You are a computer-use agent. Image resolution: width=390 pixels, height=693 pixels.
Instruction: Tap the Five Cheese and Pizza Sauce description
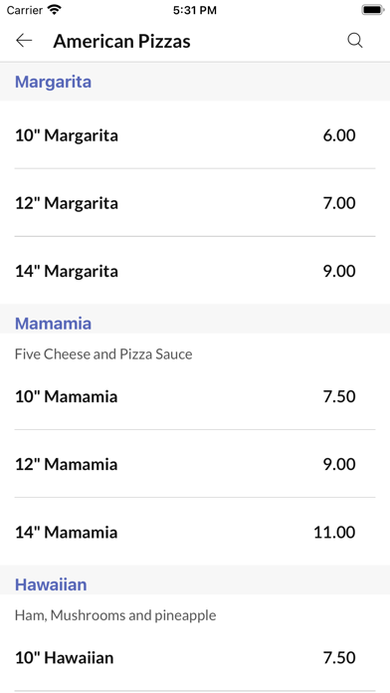pos(103,354)
